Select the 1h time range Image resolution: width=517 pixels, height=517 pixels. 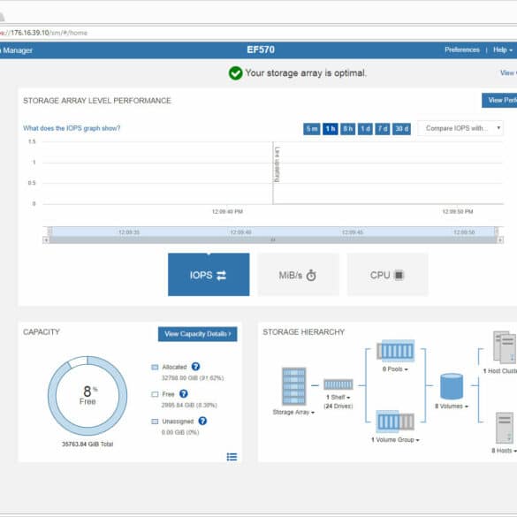click(x=330, y=129)
